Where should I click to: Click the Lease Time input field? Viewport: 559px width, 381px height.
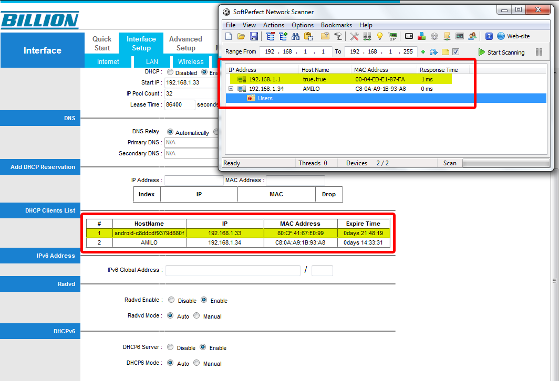[180, 104]
